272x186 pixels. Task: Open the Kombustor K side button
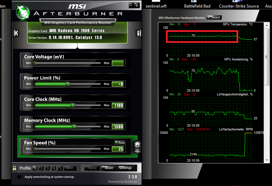(x=16, y=33)
